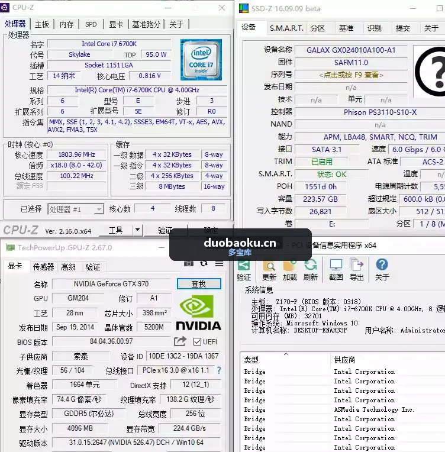This screenshot has height=452, width=445.
Task: Click the share BIOS export icon in GPU-Z
Action: coord(180,341)
